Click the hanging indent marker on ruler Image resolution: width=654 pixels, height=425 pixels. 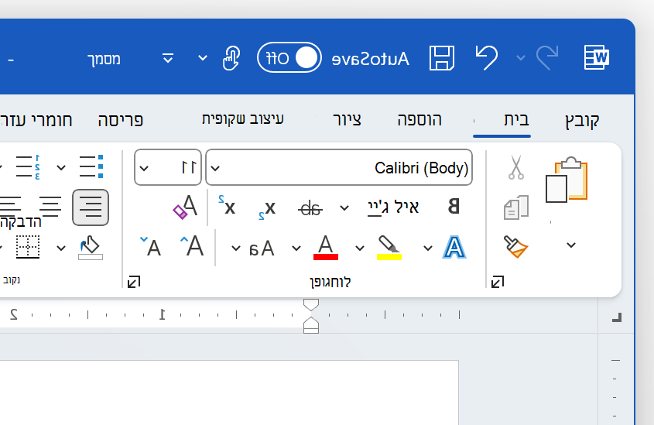click(311, 321)
